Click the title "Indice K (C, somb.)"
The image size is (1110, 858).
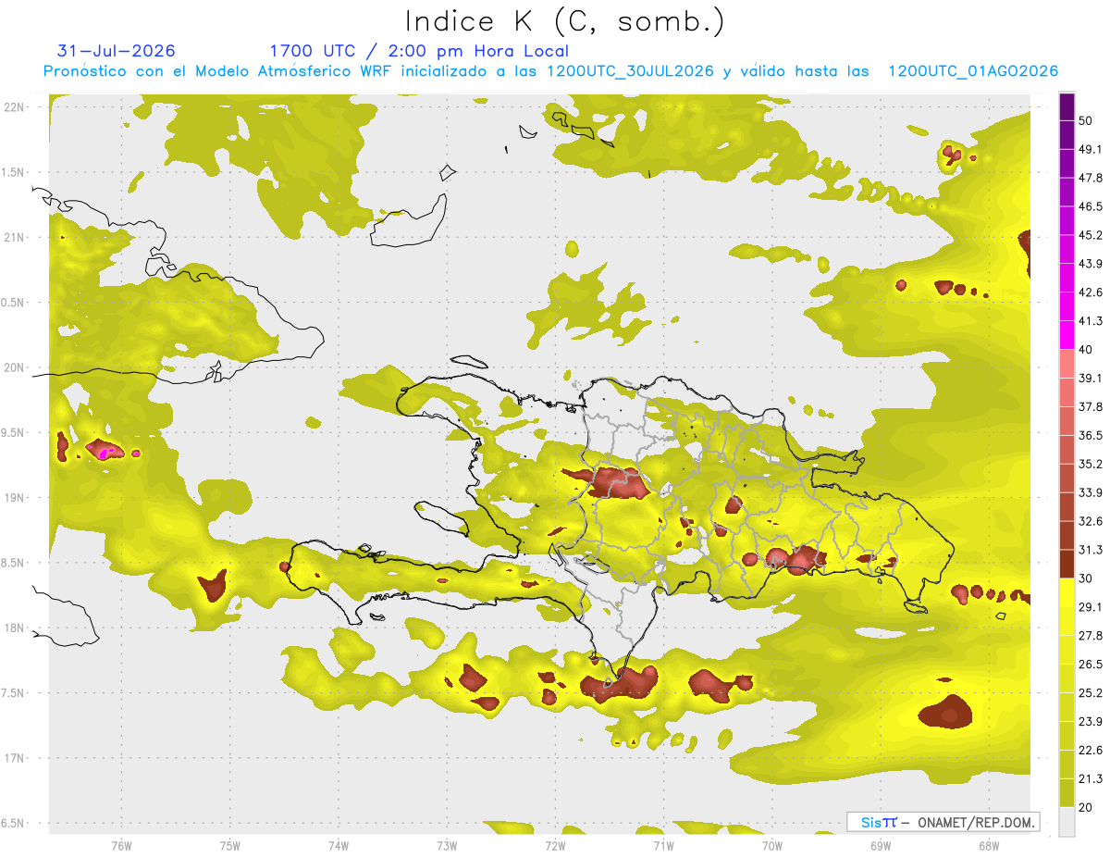565,20
